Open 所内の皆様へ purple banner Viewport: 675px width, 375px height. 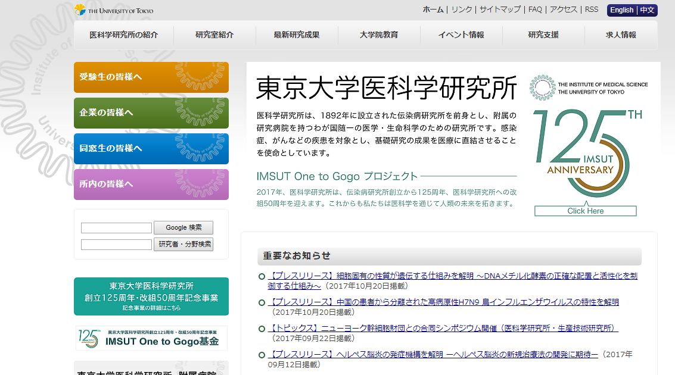[151, 185]
